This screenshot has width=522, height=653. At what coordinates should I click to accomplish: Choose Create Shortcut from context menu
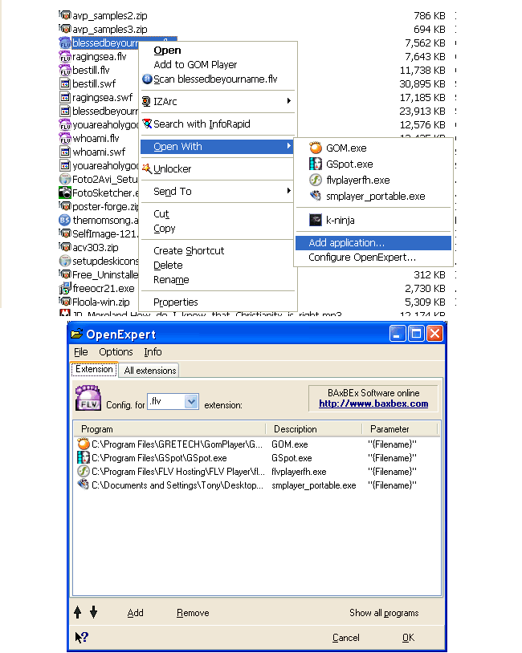click(x=189, y=251)
